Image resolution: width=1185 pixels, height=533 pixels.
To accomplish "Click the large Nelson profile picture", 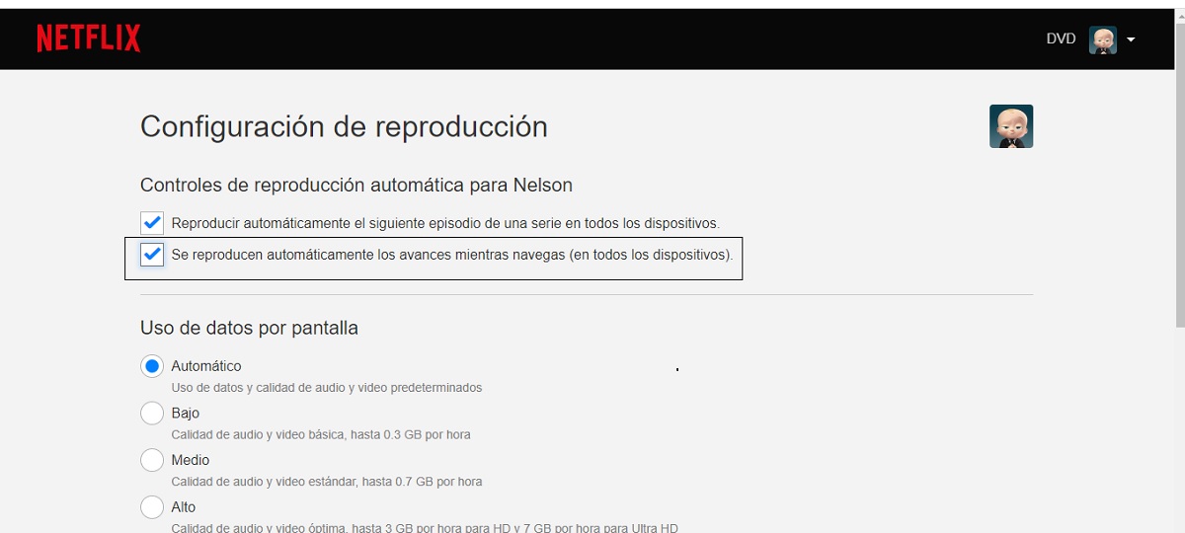I will pos(1011,126).
